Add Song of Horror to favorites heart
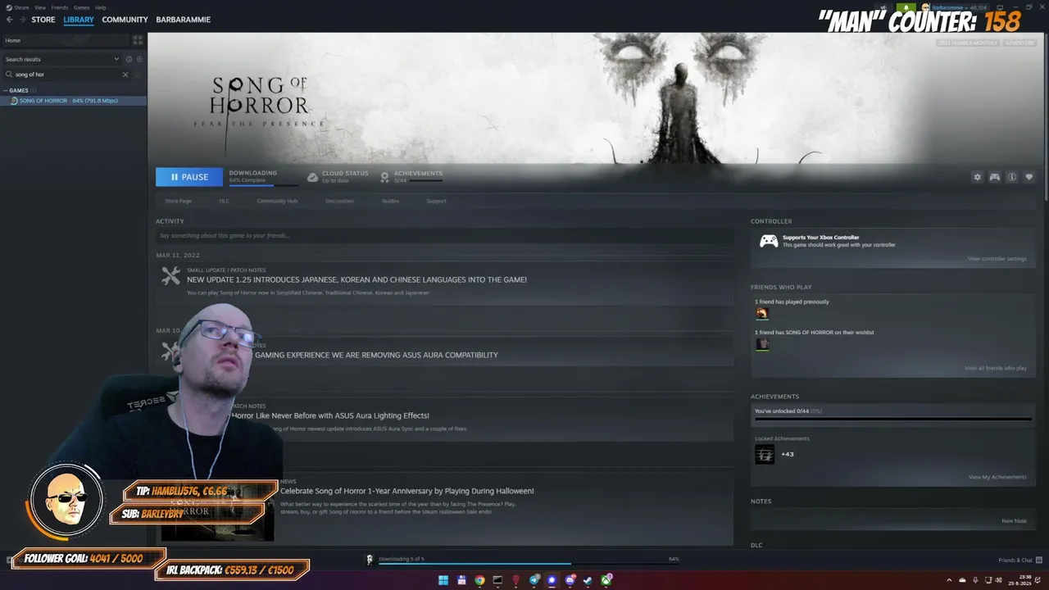 click(x=1029, y=177)
